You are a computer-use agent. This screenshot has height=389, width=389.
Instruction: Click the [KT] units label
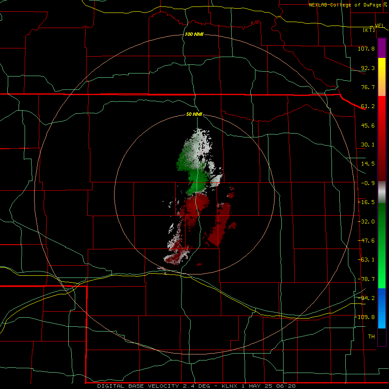click(369, 30)
